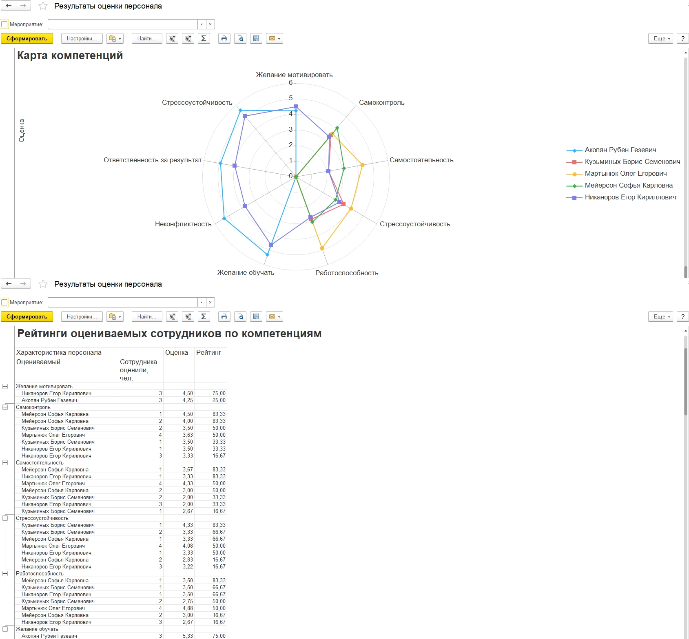Enable the Мероприятие checkbox in the Рейтинги window
The width and height of the screenshot is (689, 639).
[4, 303]
